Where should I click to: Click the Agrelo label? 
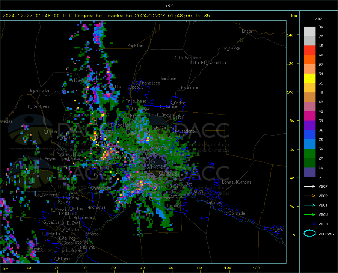[x=101, y=175]
